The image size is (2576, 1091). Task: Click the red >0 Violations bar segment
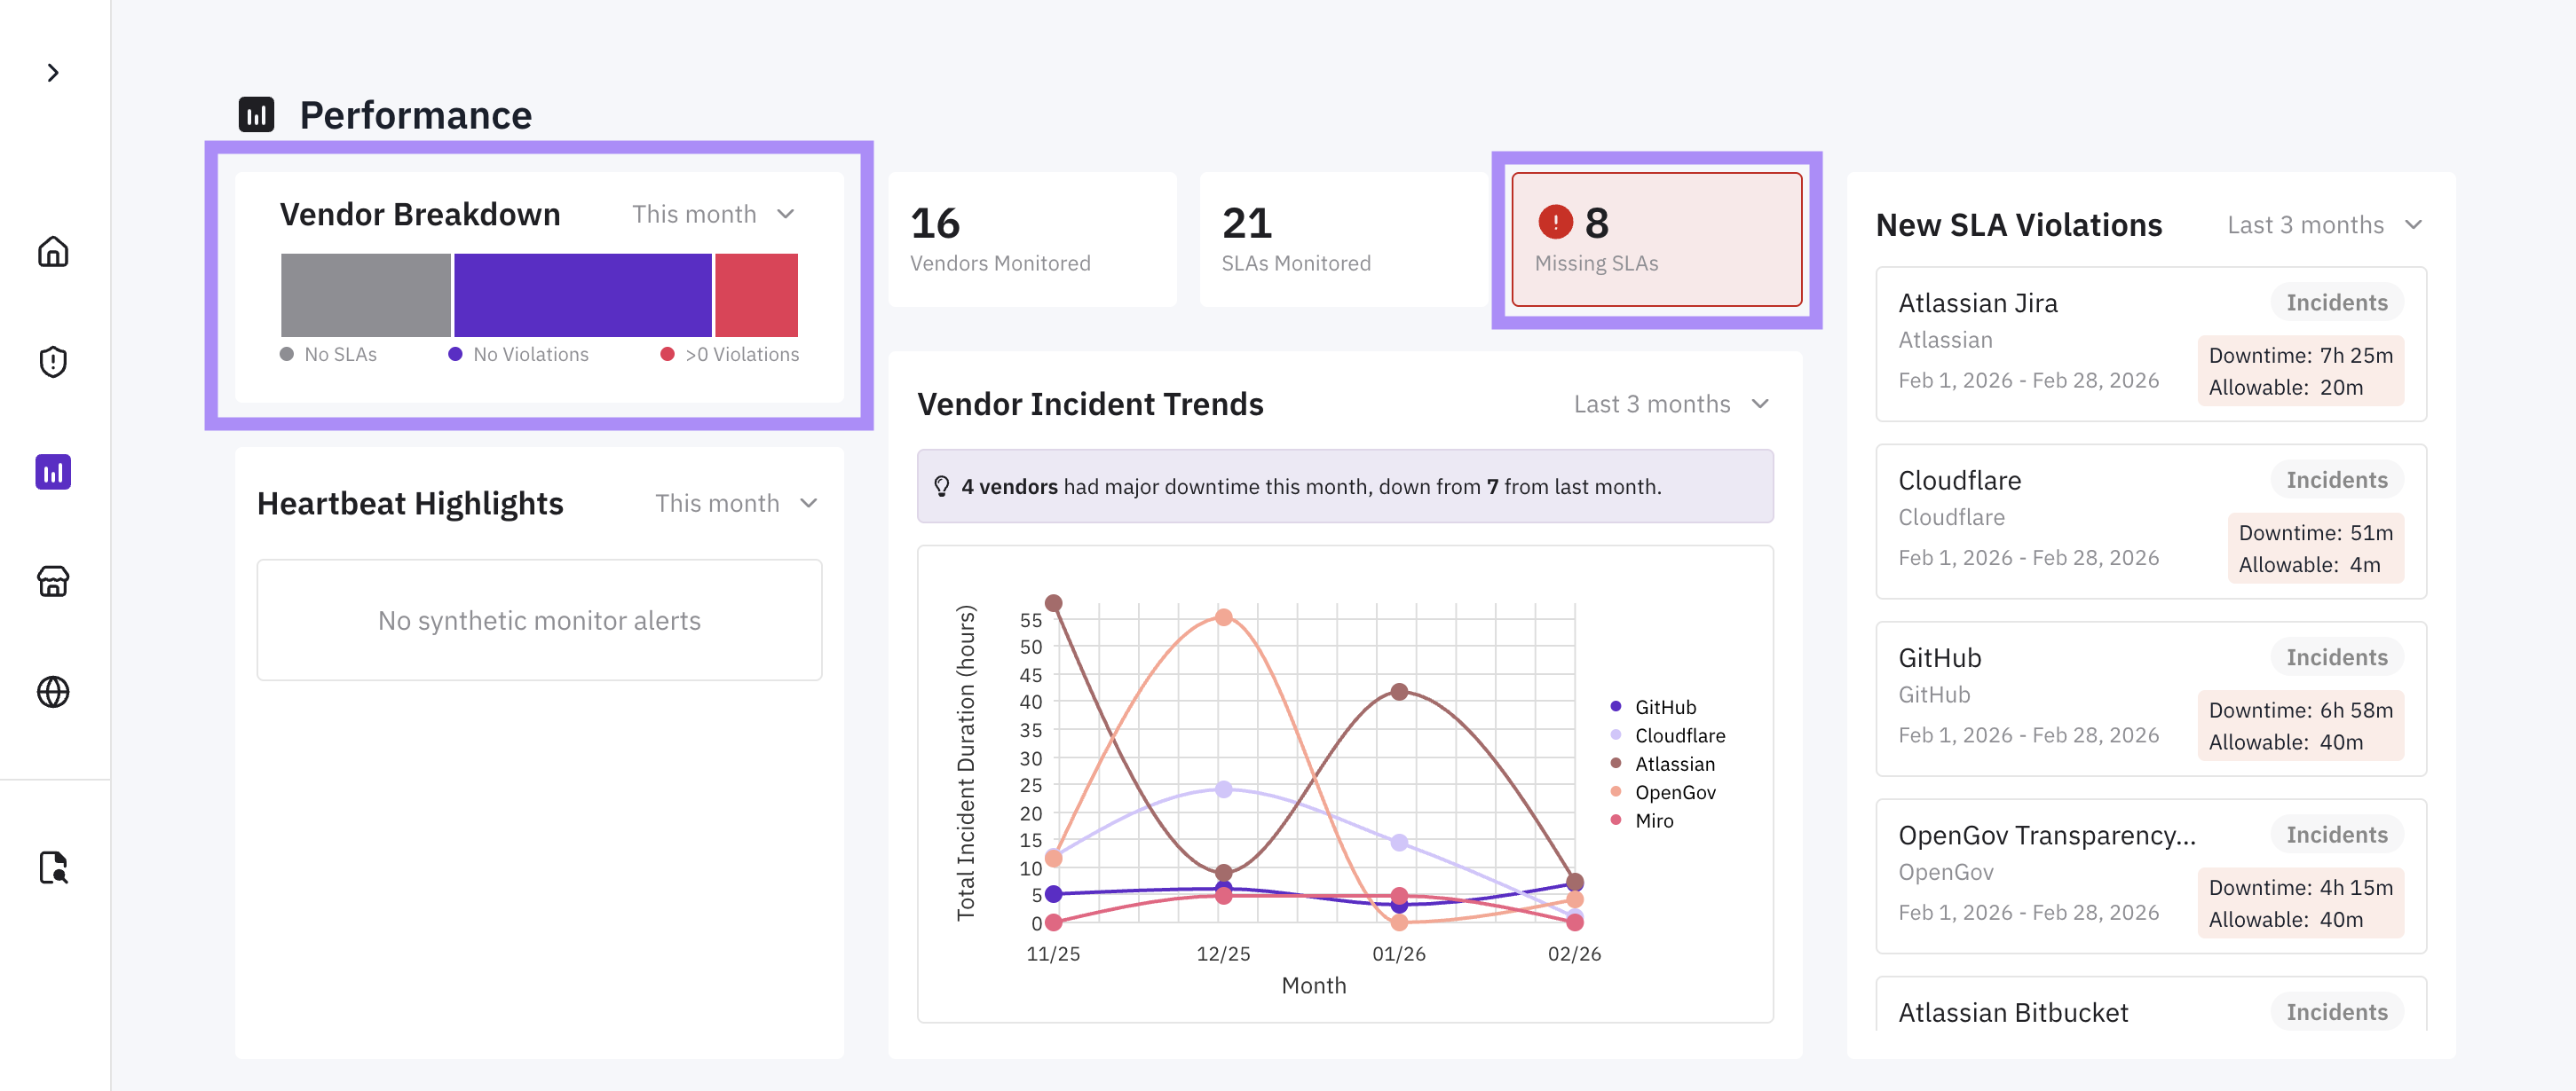[x=756, y=294]
